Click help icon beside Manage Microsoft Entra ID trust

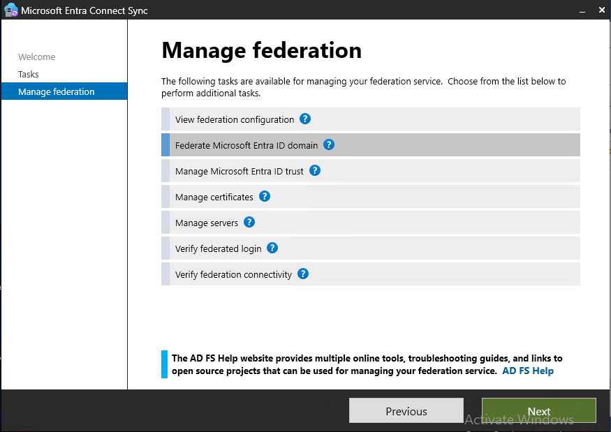coord(315,170)
